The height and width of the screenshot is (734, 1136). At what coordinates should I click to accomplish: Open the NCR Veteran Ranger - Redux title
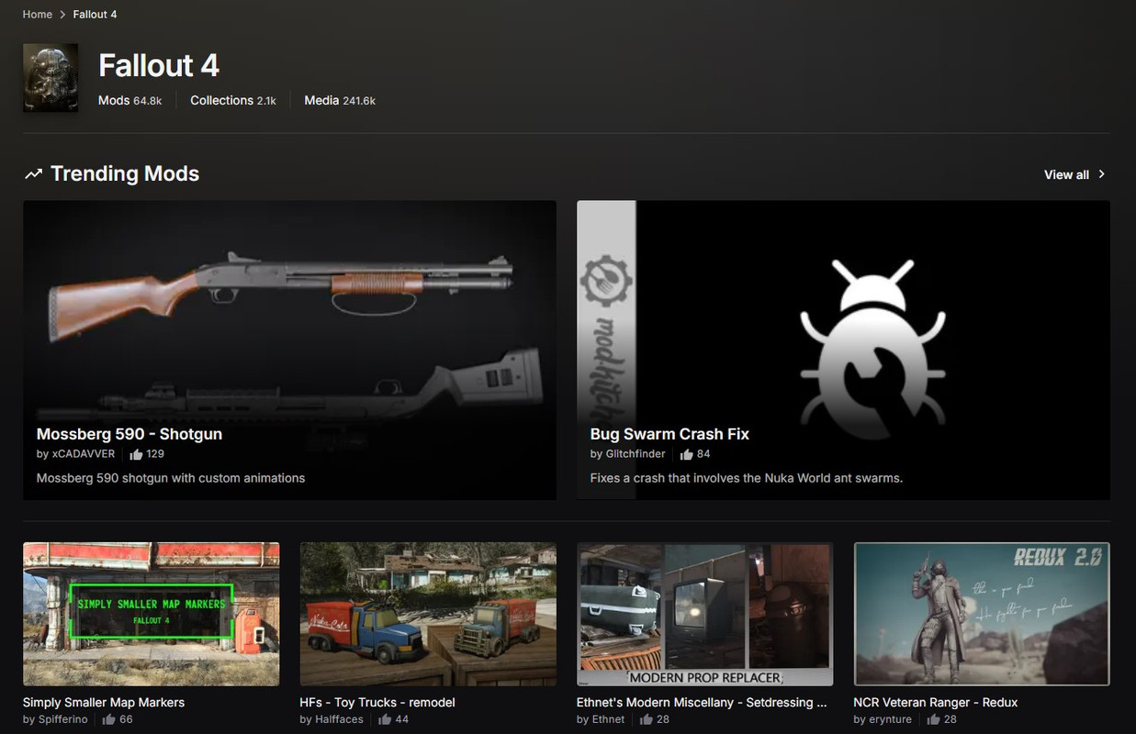pos(936,702)
